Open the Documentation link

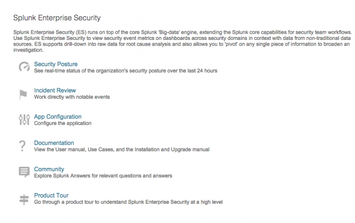[x=54, y=143]
